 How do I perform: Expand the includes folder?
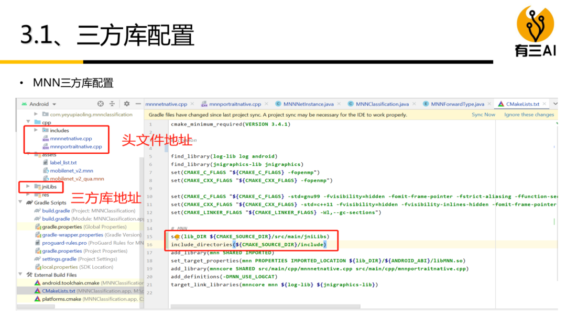(x=36, y=130)
